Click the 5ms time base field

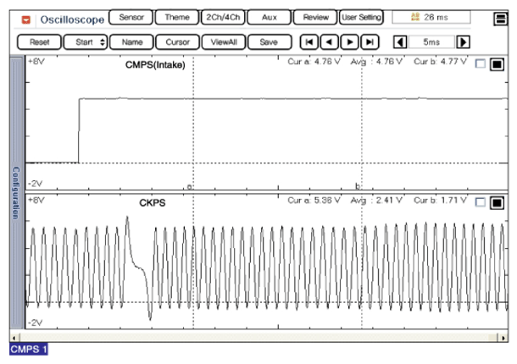point(431,41)
